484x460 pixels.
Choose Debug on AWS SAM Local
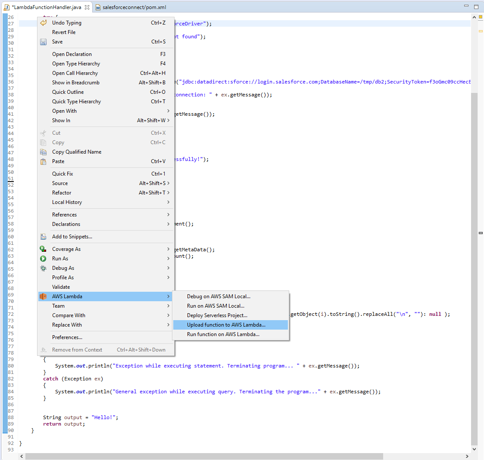click(x=230, y=296)
